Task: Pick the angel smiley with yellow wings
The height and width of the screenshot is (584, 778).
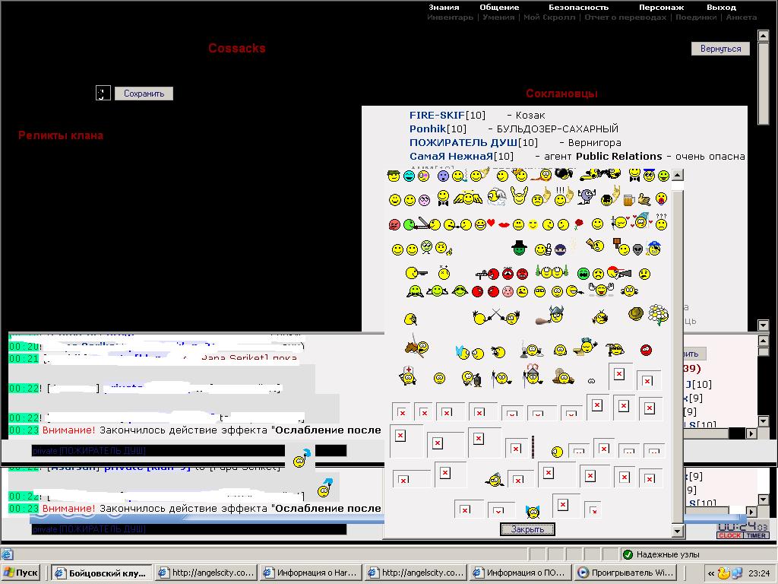Action: coord(467,198)
